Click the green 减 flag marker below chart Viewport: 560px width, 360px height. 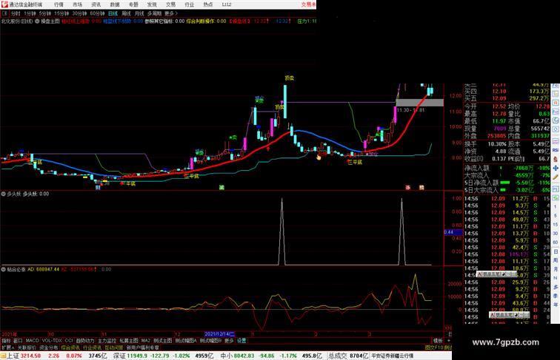[221, 187]
